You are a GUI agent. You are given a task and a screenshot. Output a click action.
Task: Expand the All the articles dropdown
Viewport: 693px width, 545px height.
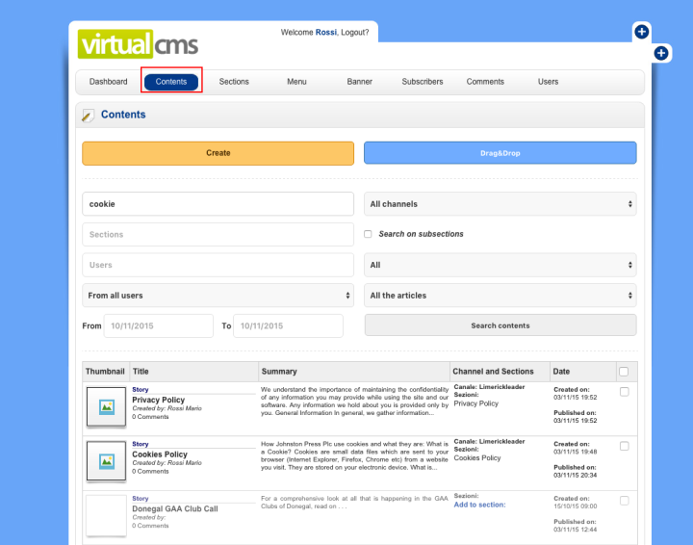(x=500, y=296)
